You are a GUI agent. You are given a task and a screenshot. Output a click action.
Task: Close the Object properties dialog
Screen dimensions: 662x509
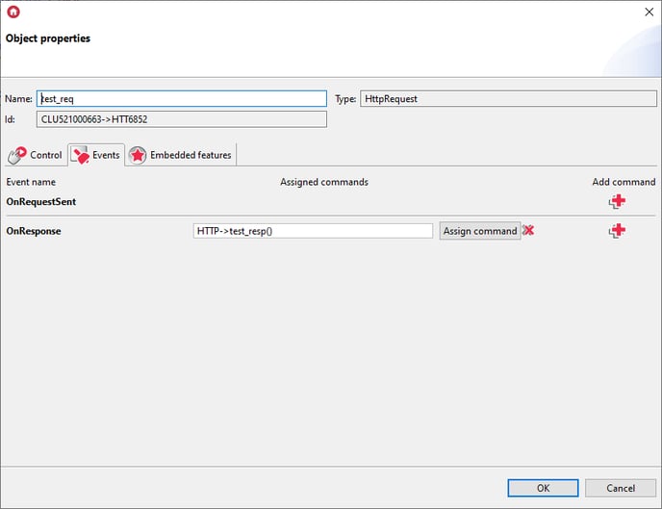(649, 12)
